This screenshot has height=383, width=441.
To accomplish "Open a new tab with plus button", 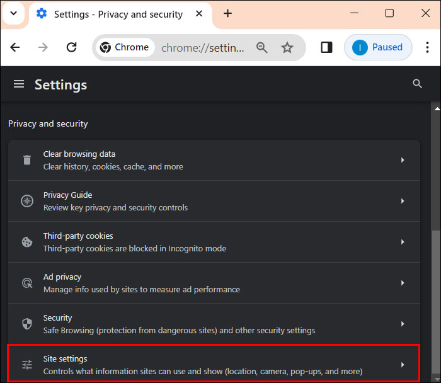I will tap(227, 13).
